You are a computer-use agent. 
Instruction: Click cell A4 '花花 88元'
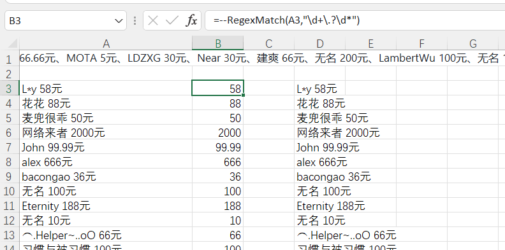[106, 103]
